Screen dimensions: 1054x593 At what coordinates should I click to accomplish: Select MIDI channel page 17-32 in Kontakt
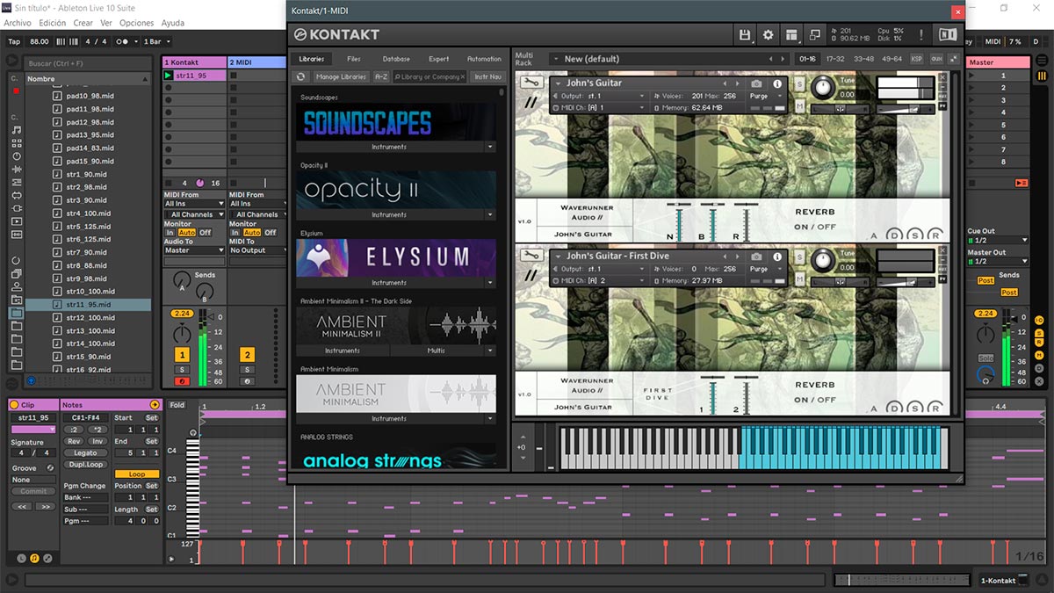[x=835, y=59]
